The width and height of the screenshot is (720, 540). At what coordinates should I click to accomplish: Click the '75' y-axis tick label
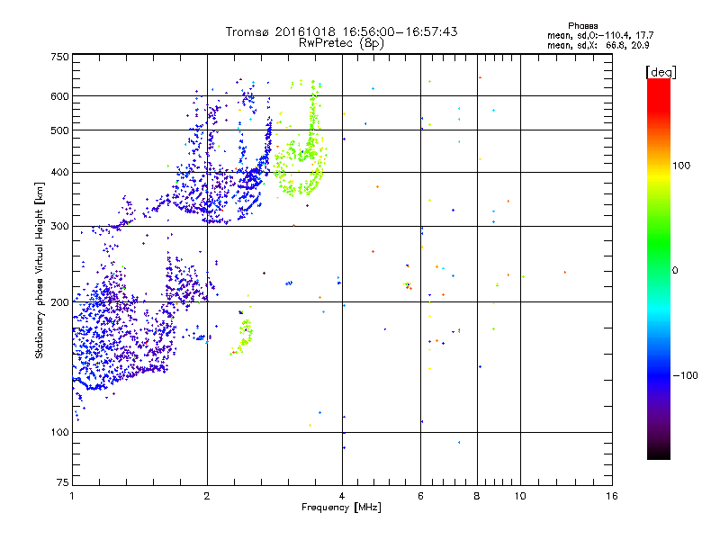pyautogui.click(x=63, y=482)
